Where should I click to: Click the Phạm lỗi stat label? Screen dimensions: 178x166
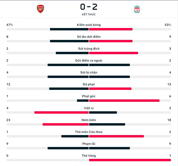click(89, 144)
